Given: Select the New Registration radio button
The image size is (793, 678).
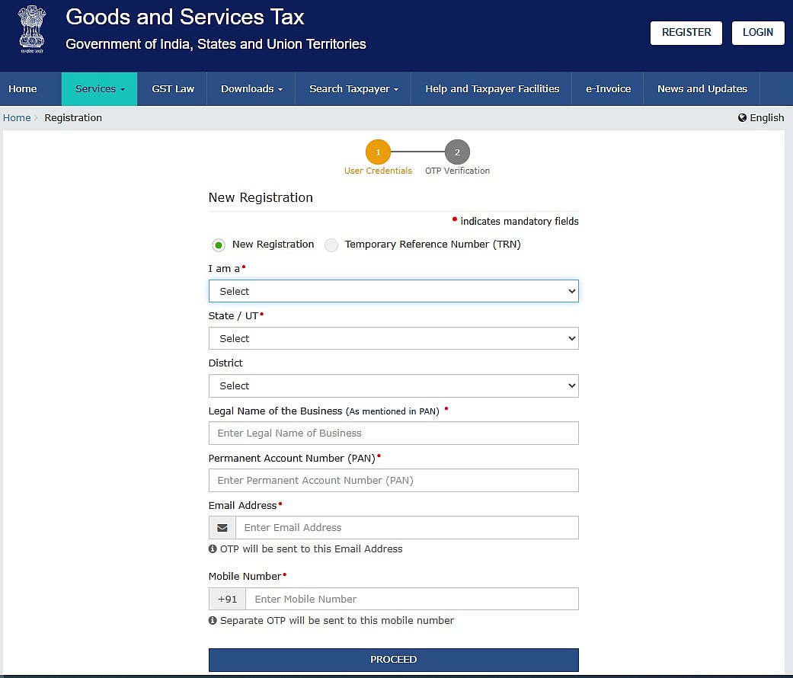Looking at the screenshot, I should (x=219, y=245).
